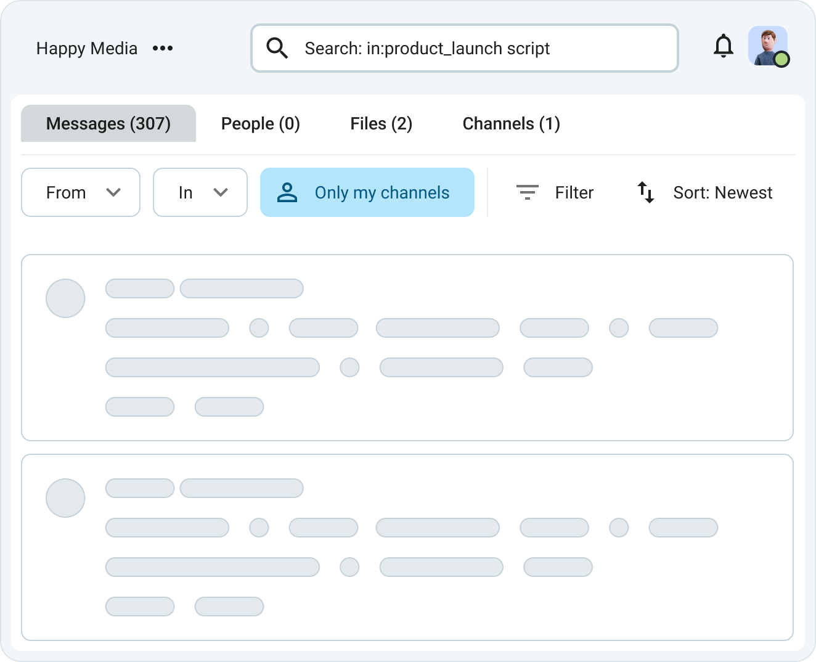Click the Happy Media workspace name

coord(87,48)
